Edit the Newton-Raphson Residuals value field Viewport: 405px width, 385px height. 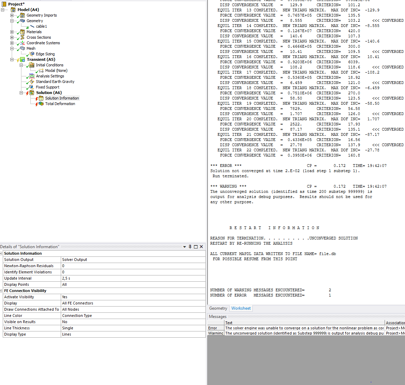(133, 266)
